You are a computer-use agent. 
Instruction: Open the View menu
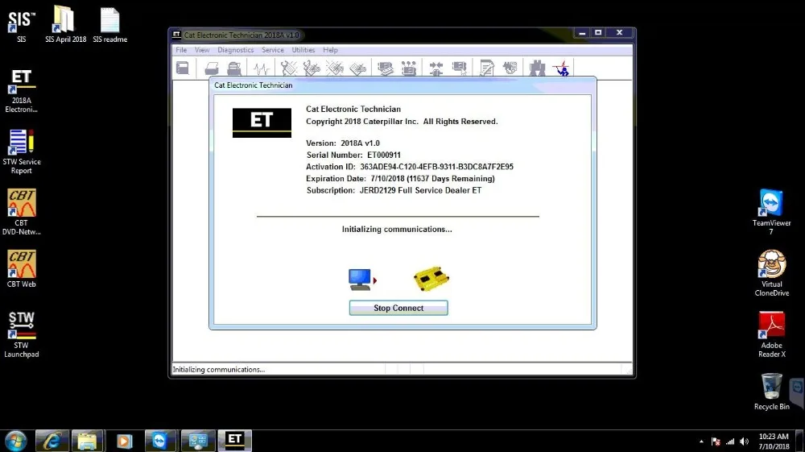(x=202, y=50)
